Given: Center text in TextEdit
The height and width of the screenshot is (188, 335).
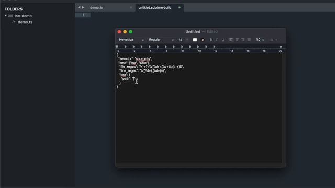Looking at the screenshot, I should pyautogui.click(x=237, y=40).
